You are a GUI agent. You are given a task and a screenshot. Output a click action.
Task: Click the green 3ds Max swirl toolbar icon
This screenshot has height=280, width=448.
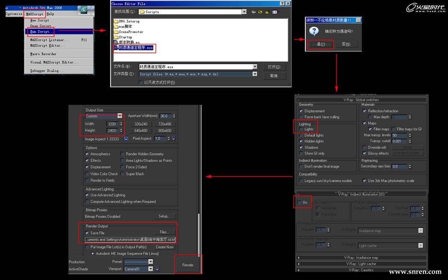[x=84, y=10]
